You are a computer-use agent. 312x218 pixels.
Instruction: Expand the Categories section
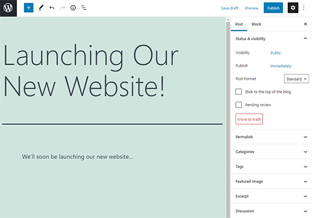271,152
